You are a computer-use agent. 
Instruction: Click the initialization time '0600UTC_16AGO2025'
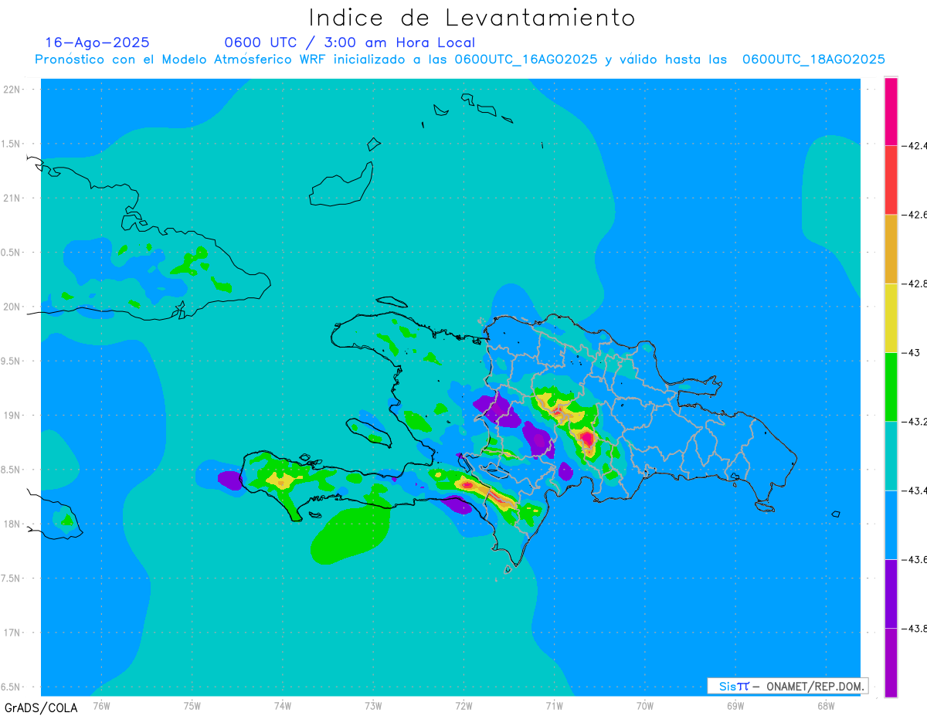[x=526, y=59]
